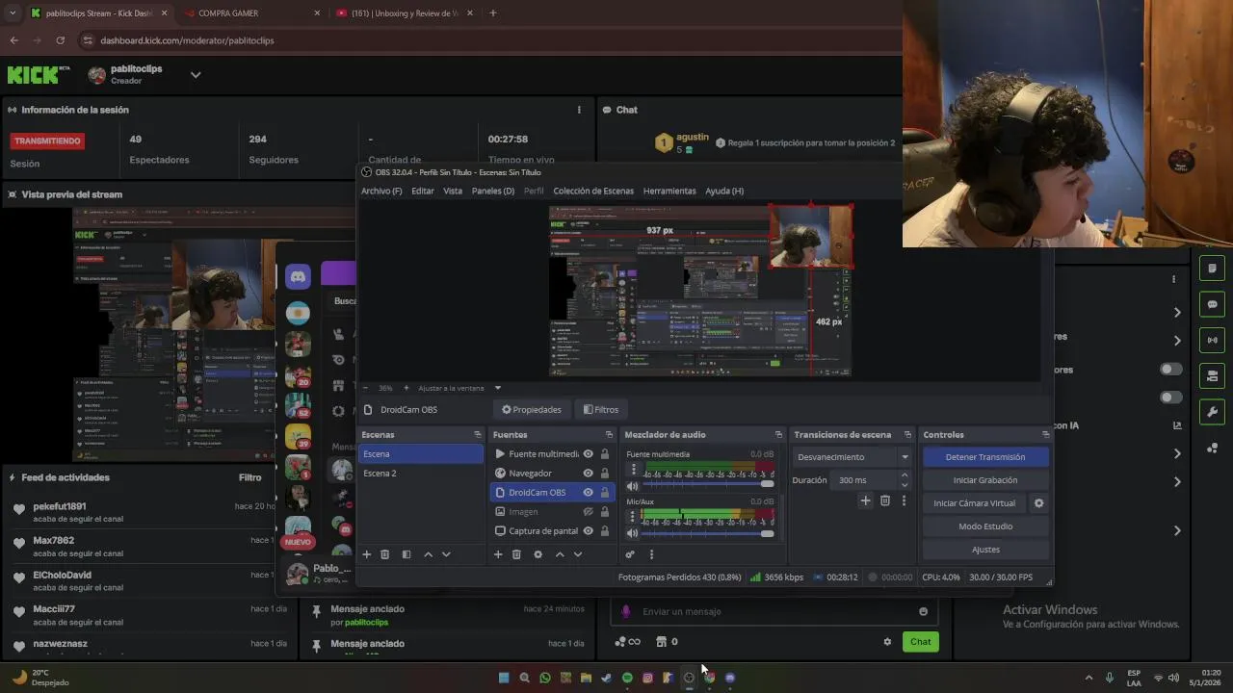1233x693 pixels.
Task: Mute Mic/Aux speaker icon
Action: pyautogui.click(x=633, y=533)
